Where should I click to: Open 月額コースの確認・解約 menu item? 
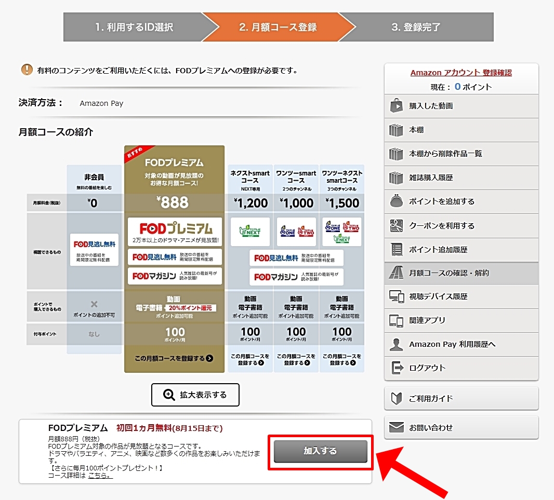(461, 273)
